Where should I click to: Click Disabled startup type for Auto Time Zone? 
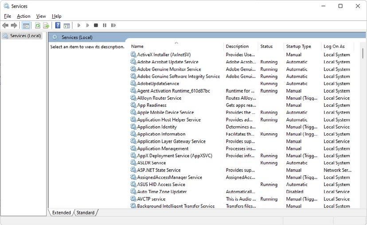click(x=295, y=191)
